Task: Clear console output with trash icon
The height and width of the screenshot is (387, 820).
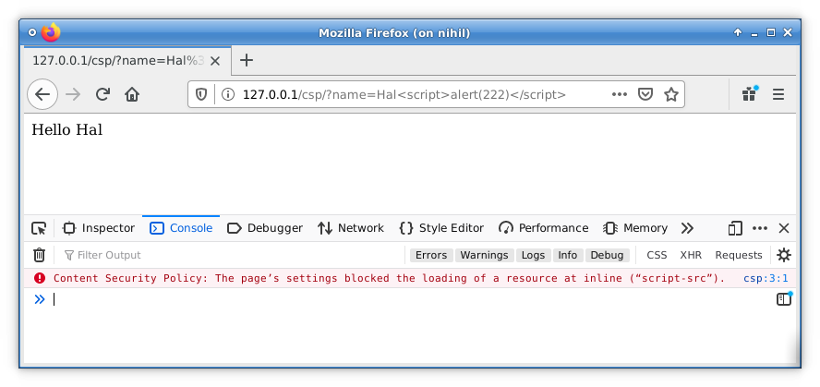Action: pos(39,255)
